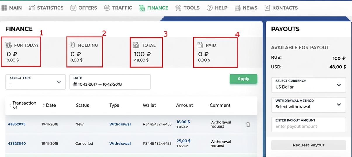Click the MAIN grid icon
Viewport: 352px width, 157px height.
point(4,8)
